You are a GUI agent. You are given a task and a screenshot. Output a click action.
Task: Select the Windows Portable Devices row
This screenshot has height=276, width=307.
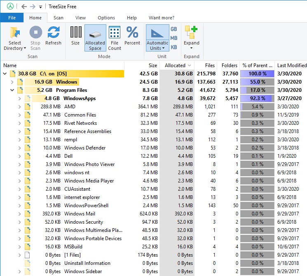[153, 239]
